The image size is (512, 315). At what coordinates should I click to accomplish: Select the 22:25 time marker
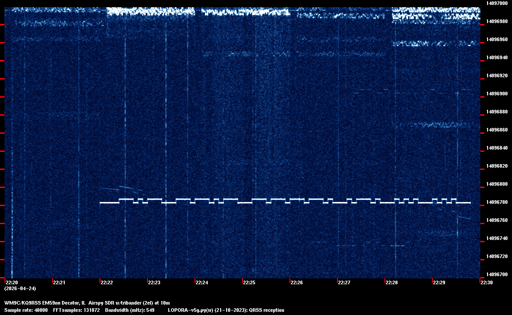[x=249, y=283]
